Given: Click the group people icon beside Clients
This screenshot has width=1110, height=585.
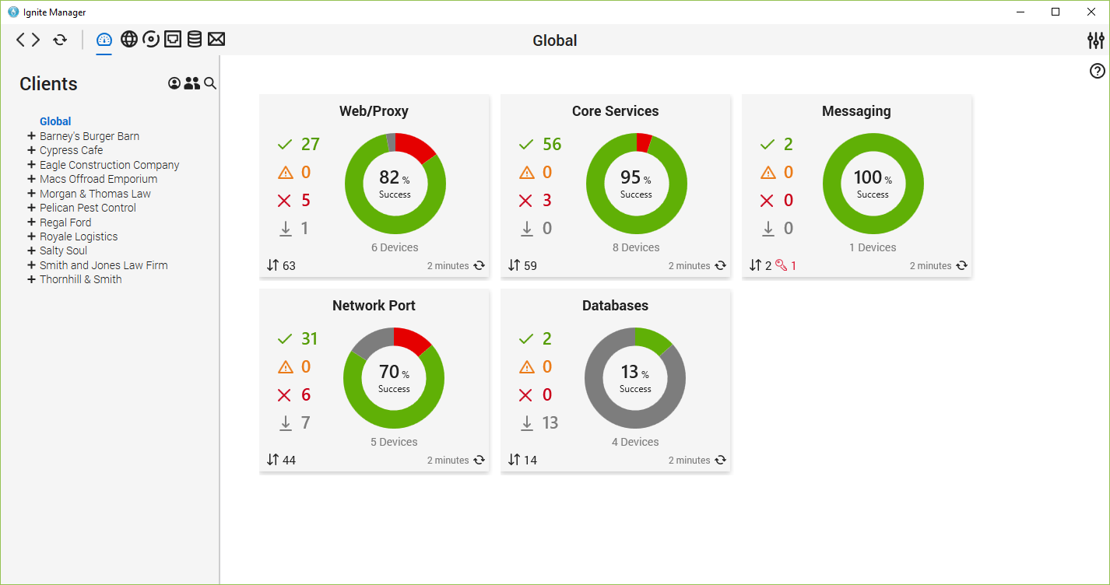Looking at the screenshot, I should point(192,83).
